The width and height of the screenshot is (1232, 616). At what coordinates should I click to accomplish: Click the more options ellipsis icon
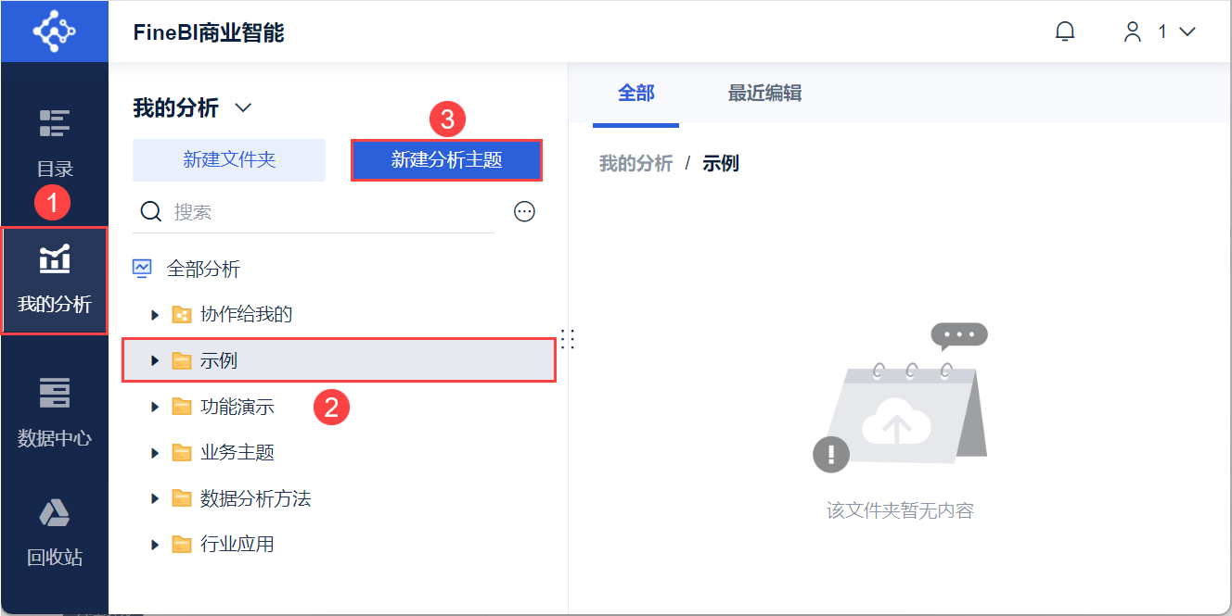(525, 212)
